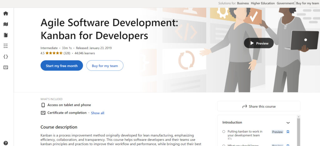
Task: Play the course Preview video
Action: click(x=259, y=43)
